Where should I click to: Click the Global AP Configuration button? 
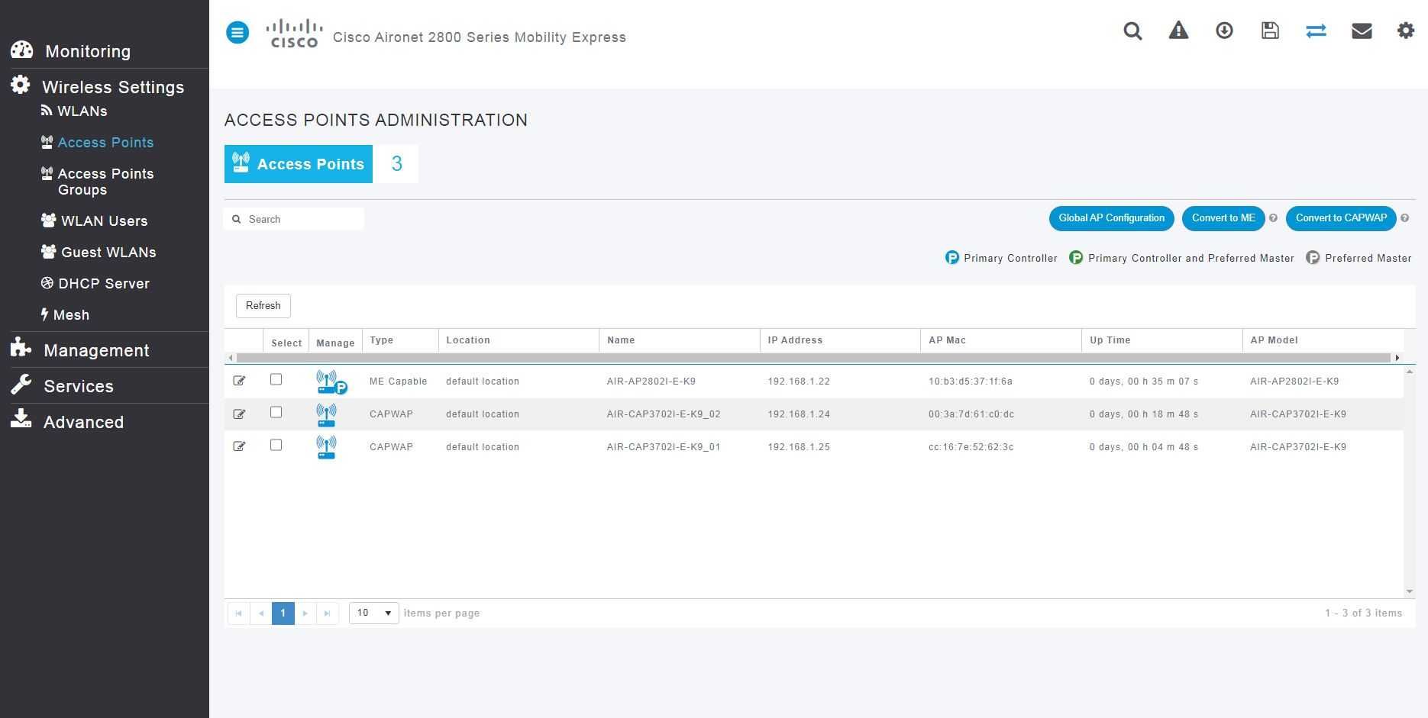1111,218
